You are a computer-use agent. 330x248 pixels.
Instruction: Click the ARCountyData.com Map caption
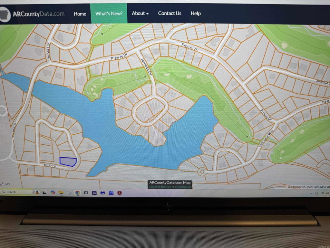click(x=170, y=183)
